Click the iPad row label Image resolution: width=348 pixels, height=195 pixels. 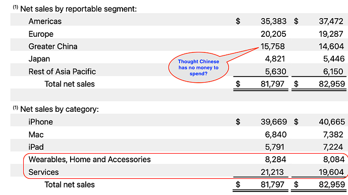[36, 147]
